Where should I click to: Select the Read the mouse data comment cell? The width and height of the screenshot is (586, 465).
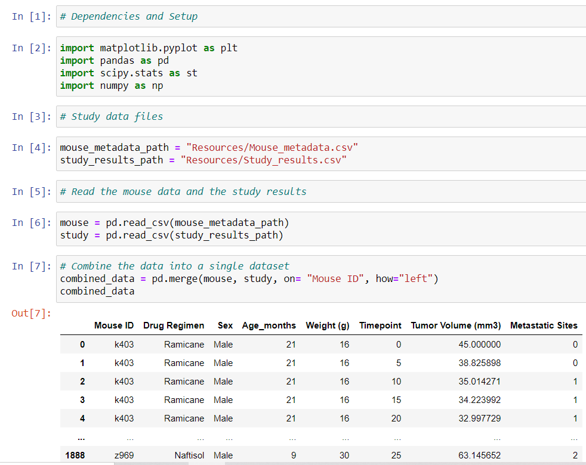click(x=321, y=191)
